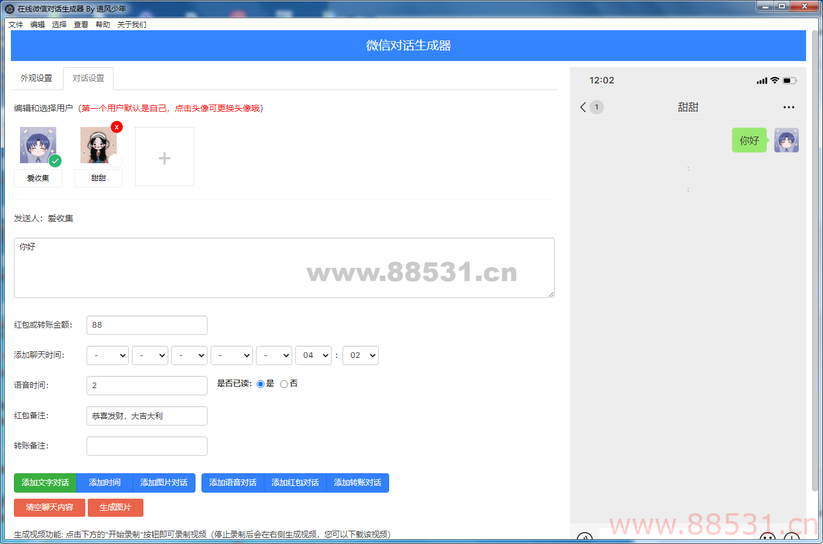Open the 文件 menu
The height and width of the screenshot is (544, 823).
[x=16, y=25]
